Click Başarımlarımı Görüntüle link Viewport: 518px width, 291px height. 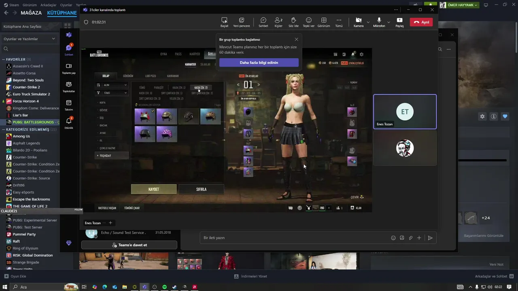[x=484, y=236]
